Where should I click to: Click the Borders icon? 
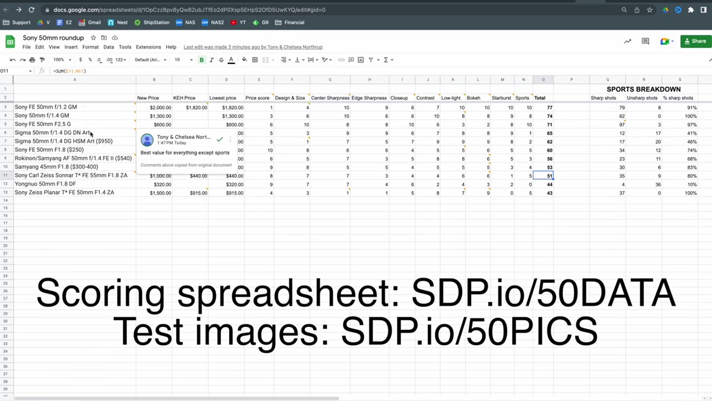tap(255, 60)
